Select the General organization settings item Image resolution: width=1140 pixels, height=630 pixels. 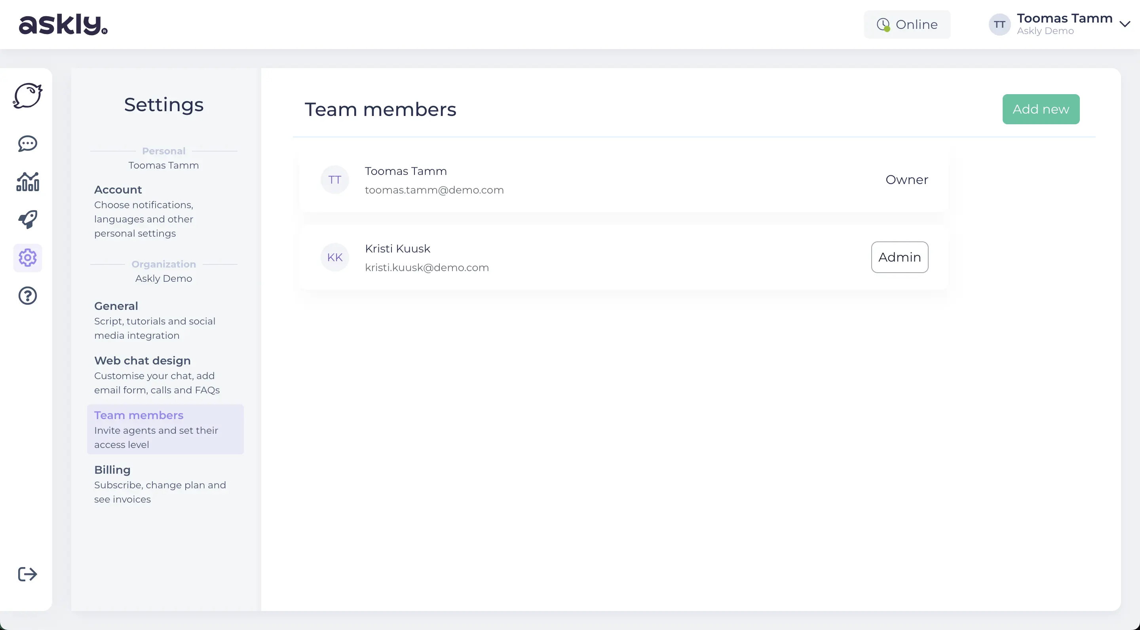coord(116,306)
